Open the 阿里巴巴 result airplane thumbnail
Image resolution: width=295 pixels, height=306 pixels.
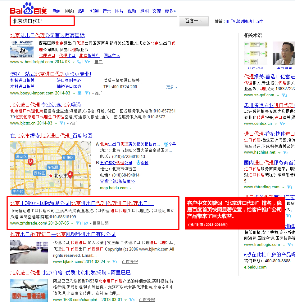coord(29,291)
